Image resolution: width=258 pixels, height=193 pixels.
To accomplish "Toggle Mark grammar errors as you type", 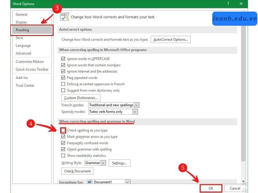I will [x=63, y=136].
